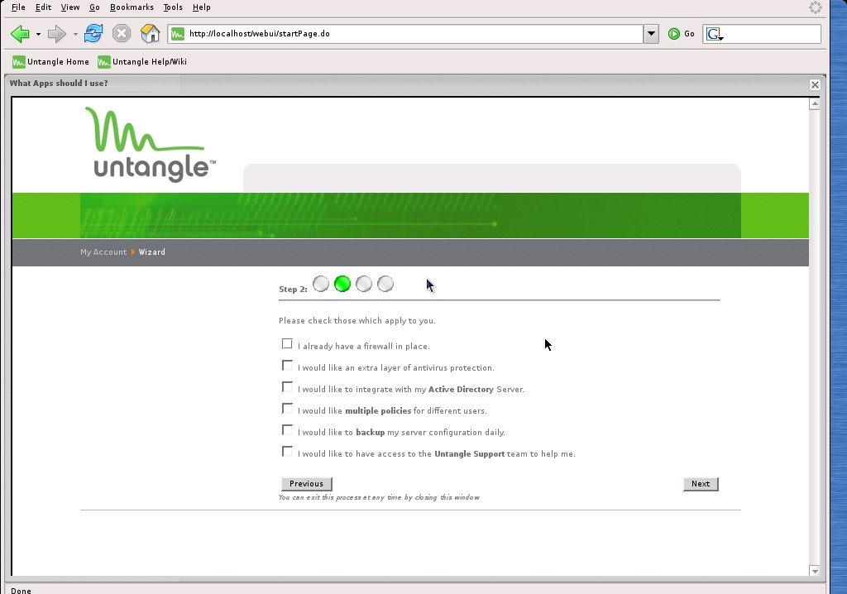Open the Back button history dropdown arrow

(38, 34)
